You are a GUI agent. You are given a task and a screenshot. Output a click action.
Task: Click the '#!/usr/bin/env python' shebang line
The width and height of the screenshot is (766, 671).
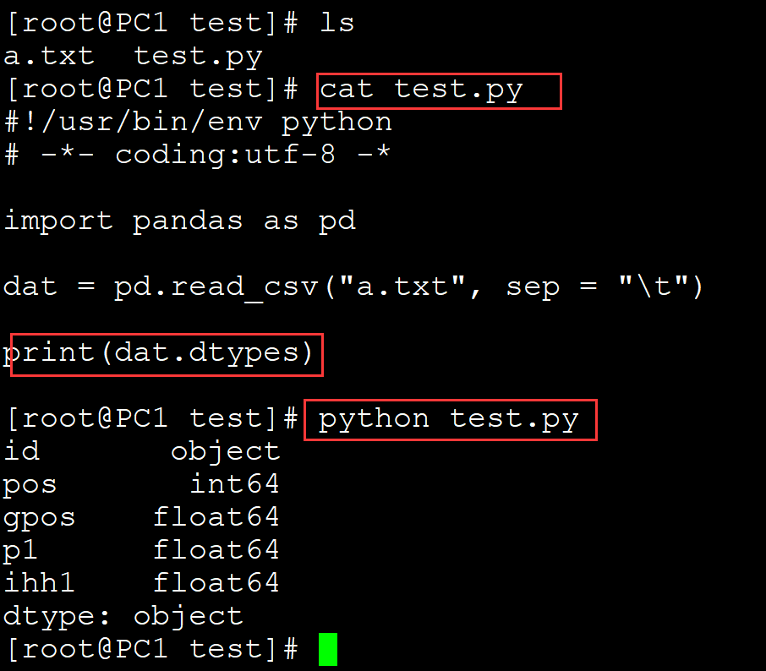(x=199, y=123)
